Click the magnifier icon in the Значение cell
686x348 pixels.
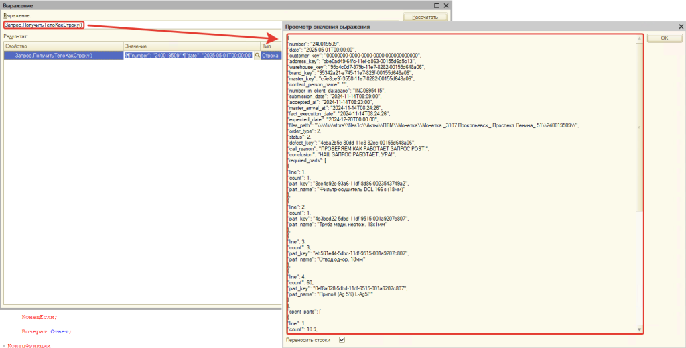click(256, 56)
